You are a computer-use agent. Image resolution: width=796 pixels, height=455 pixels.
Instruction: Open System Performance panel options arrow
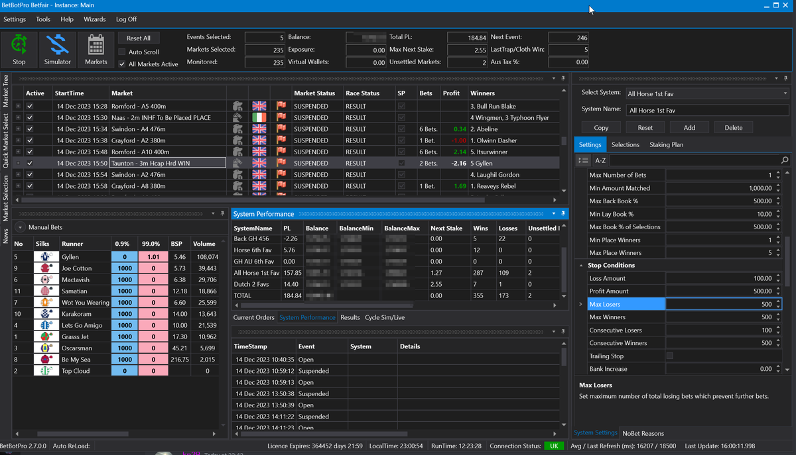(x=554, y=214)
